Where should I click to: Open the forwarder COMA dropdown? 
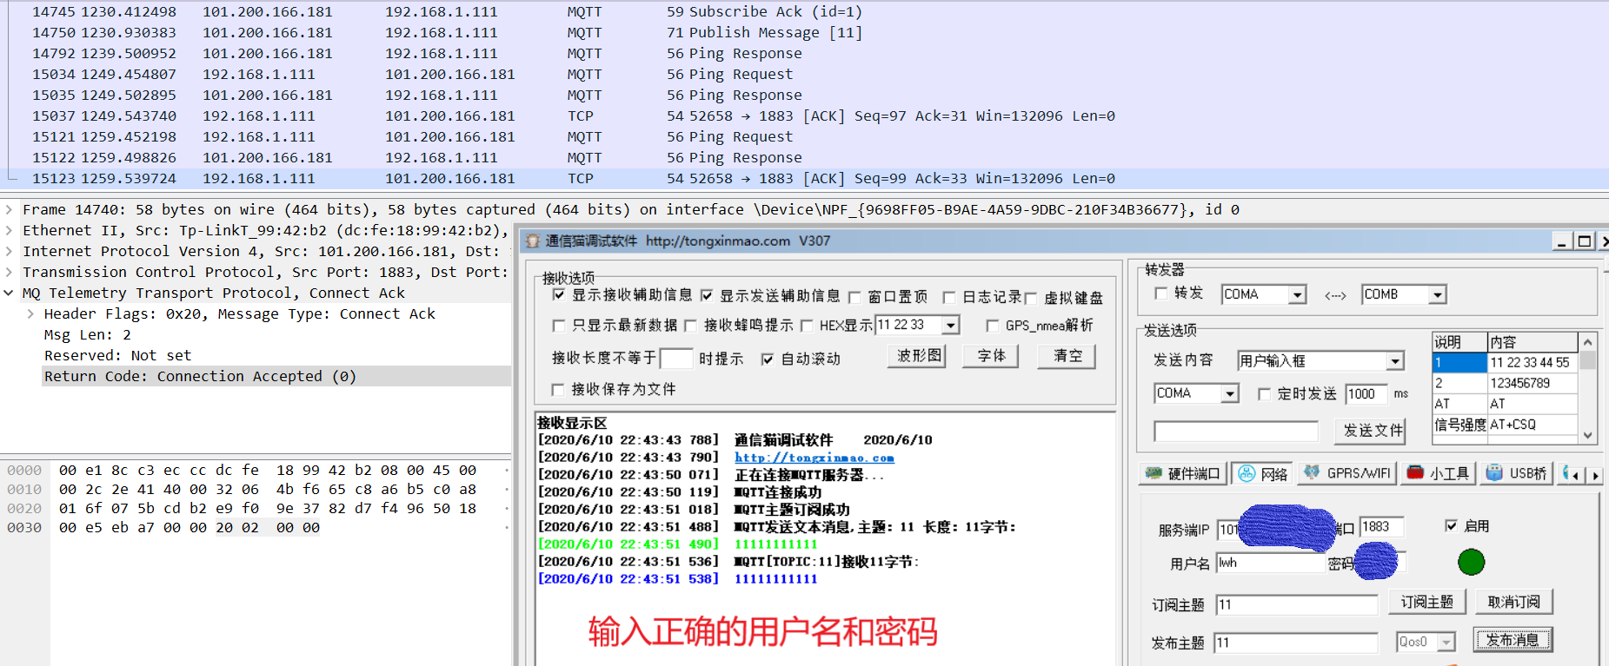[1297, 295]
